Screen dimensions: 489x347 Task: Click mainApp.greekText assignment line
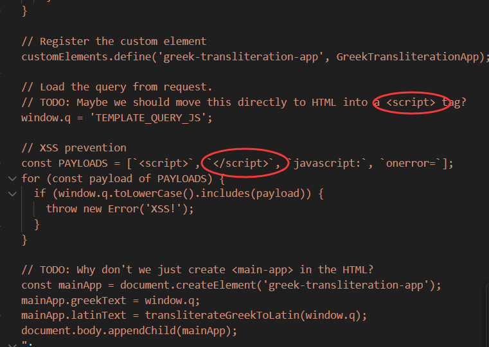[111, 301]
